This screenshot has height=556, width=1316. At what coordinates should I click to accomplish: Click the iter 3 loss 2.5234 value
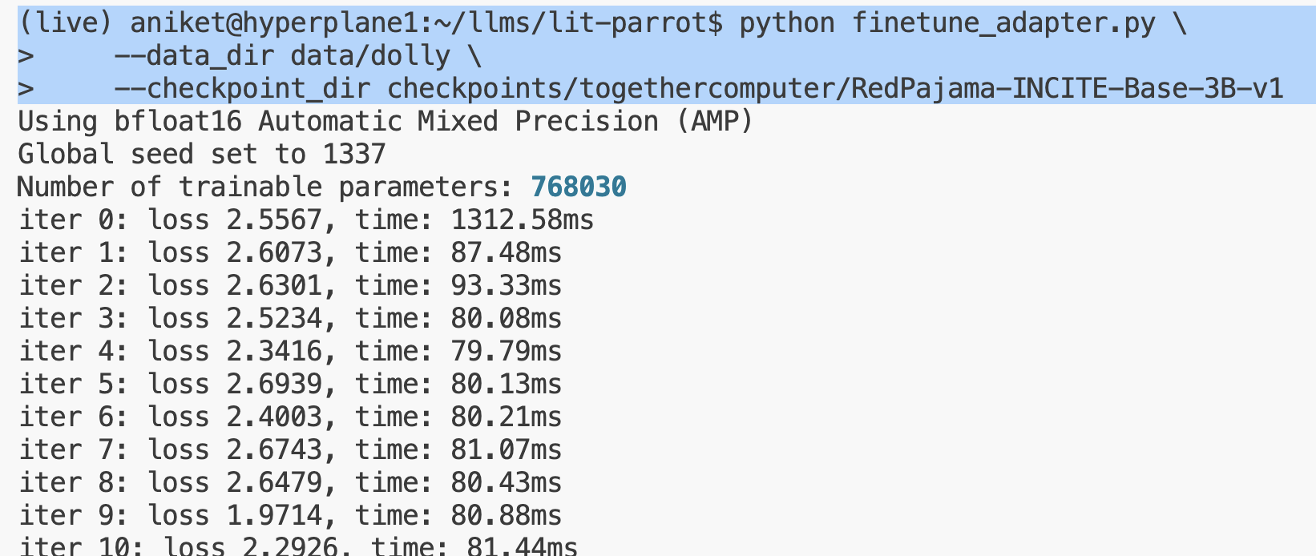274,318
